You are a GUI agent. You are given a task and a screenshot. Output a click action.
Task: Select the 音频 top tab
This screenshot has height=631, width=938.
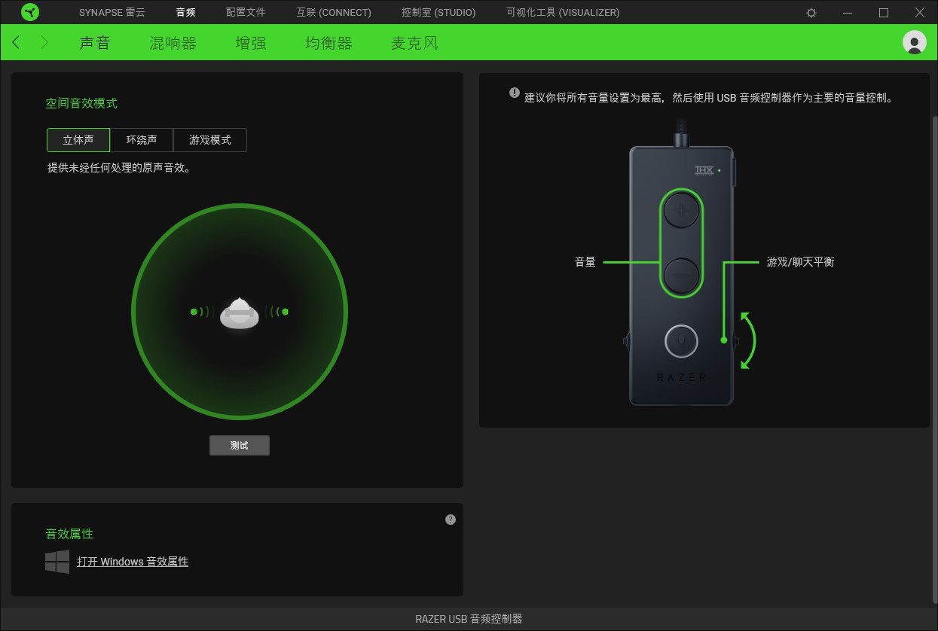(185, 13)
